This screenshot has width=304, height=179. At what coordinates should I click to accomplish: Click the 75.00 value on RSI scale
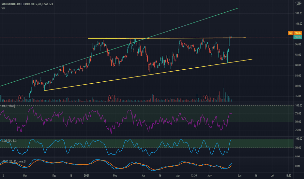(x=298, y=113)
